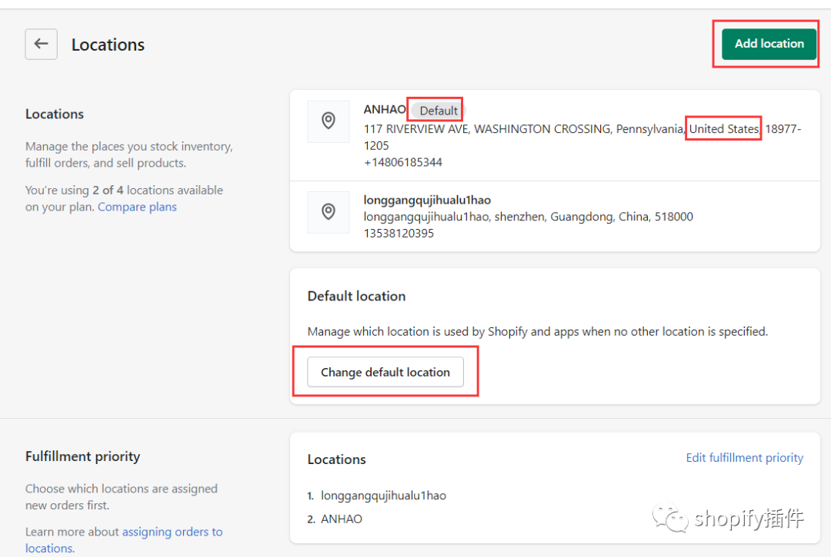Screen dimensions: 831x557
Task: Click the WeChat logo in the watermark
Action: 670,519
